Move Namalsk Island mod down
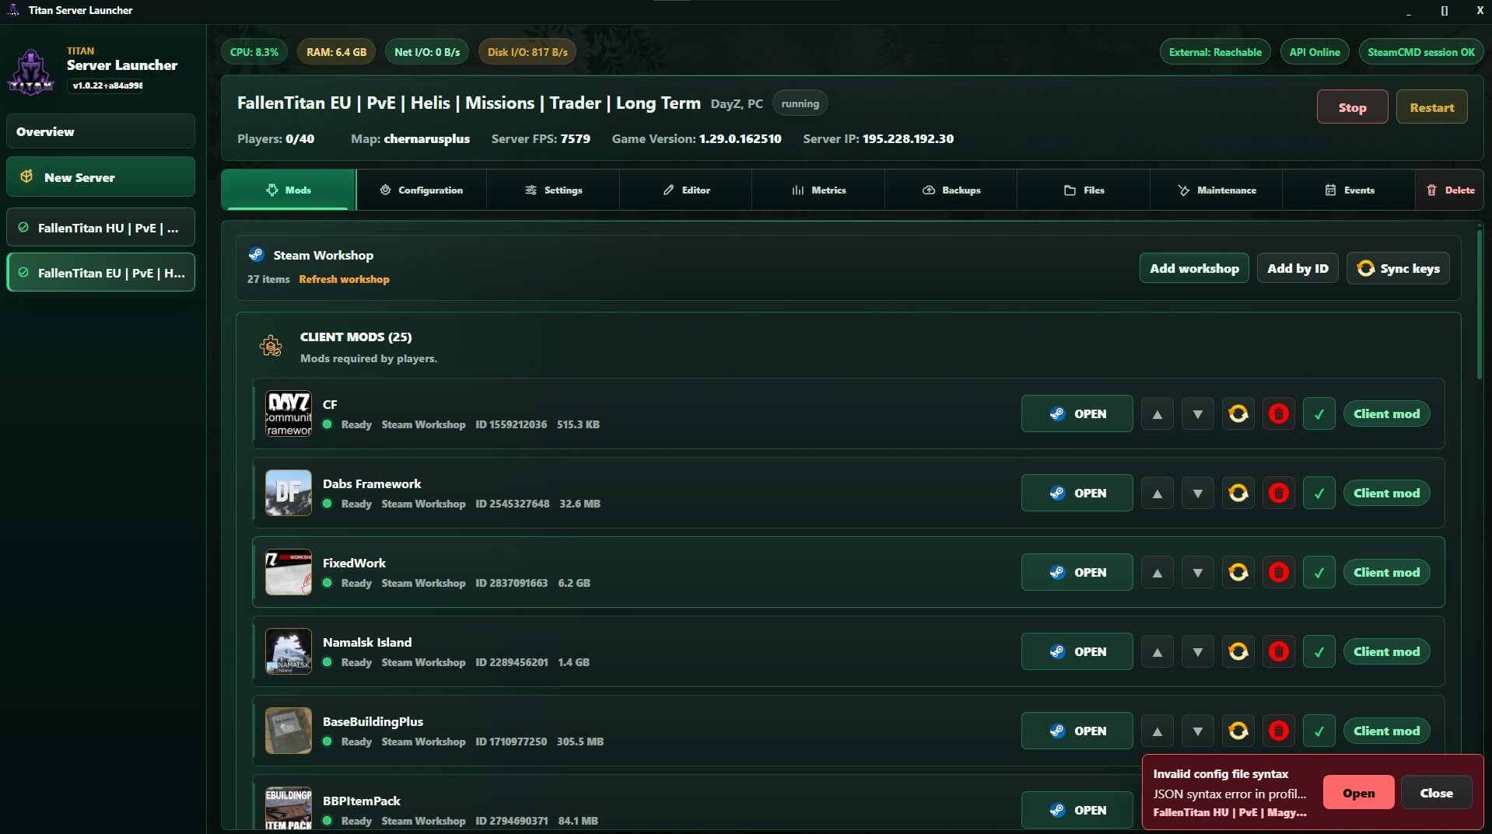The width and height of the screenshot is (1492, 834). 1197,651
